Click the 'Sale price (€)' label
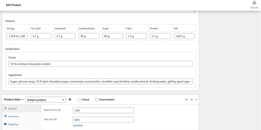Viewport: 261px width, 130px height. point(50,119)
